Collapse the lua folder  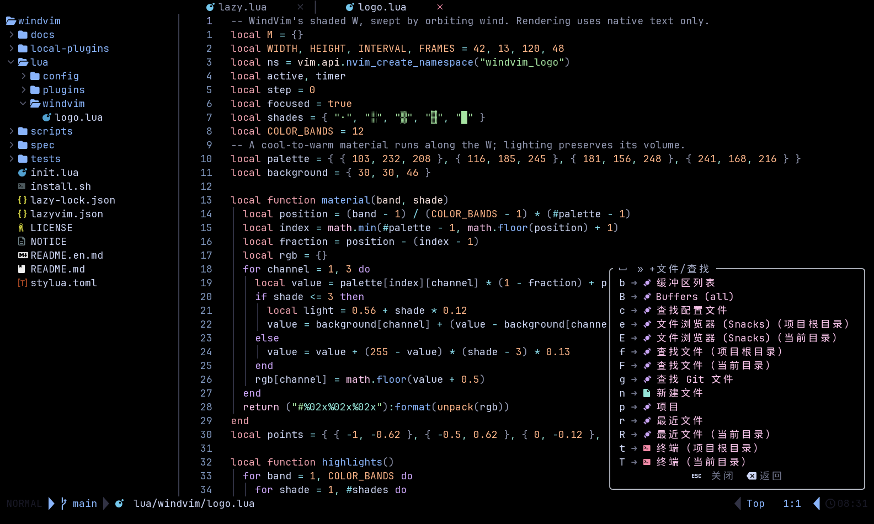coord(11,62)
